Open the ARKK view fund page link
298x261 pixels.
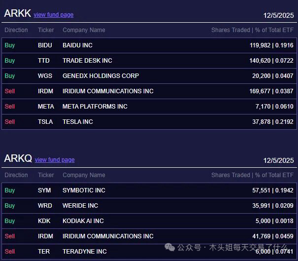click(54, 15)
